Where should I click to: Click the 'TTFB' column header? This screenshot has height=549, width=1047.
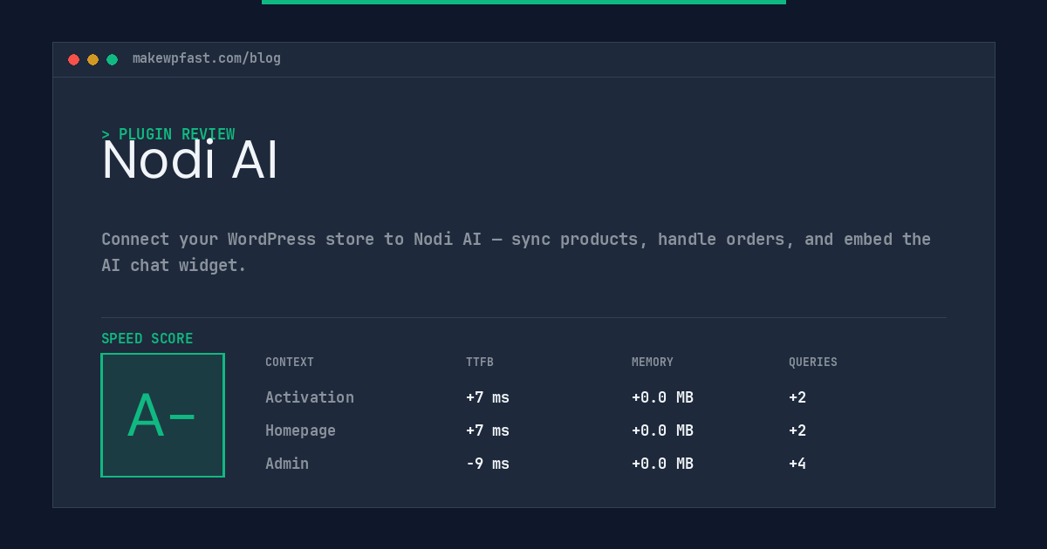point(480,363)
